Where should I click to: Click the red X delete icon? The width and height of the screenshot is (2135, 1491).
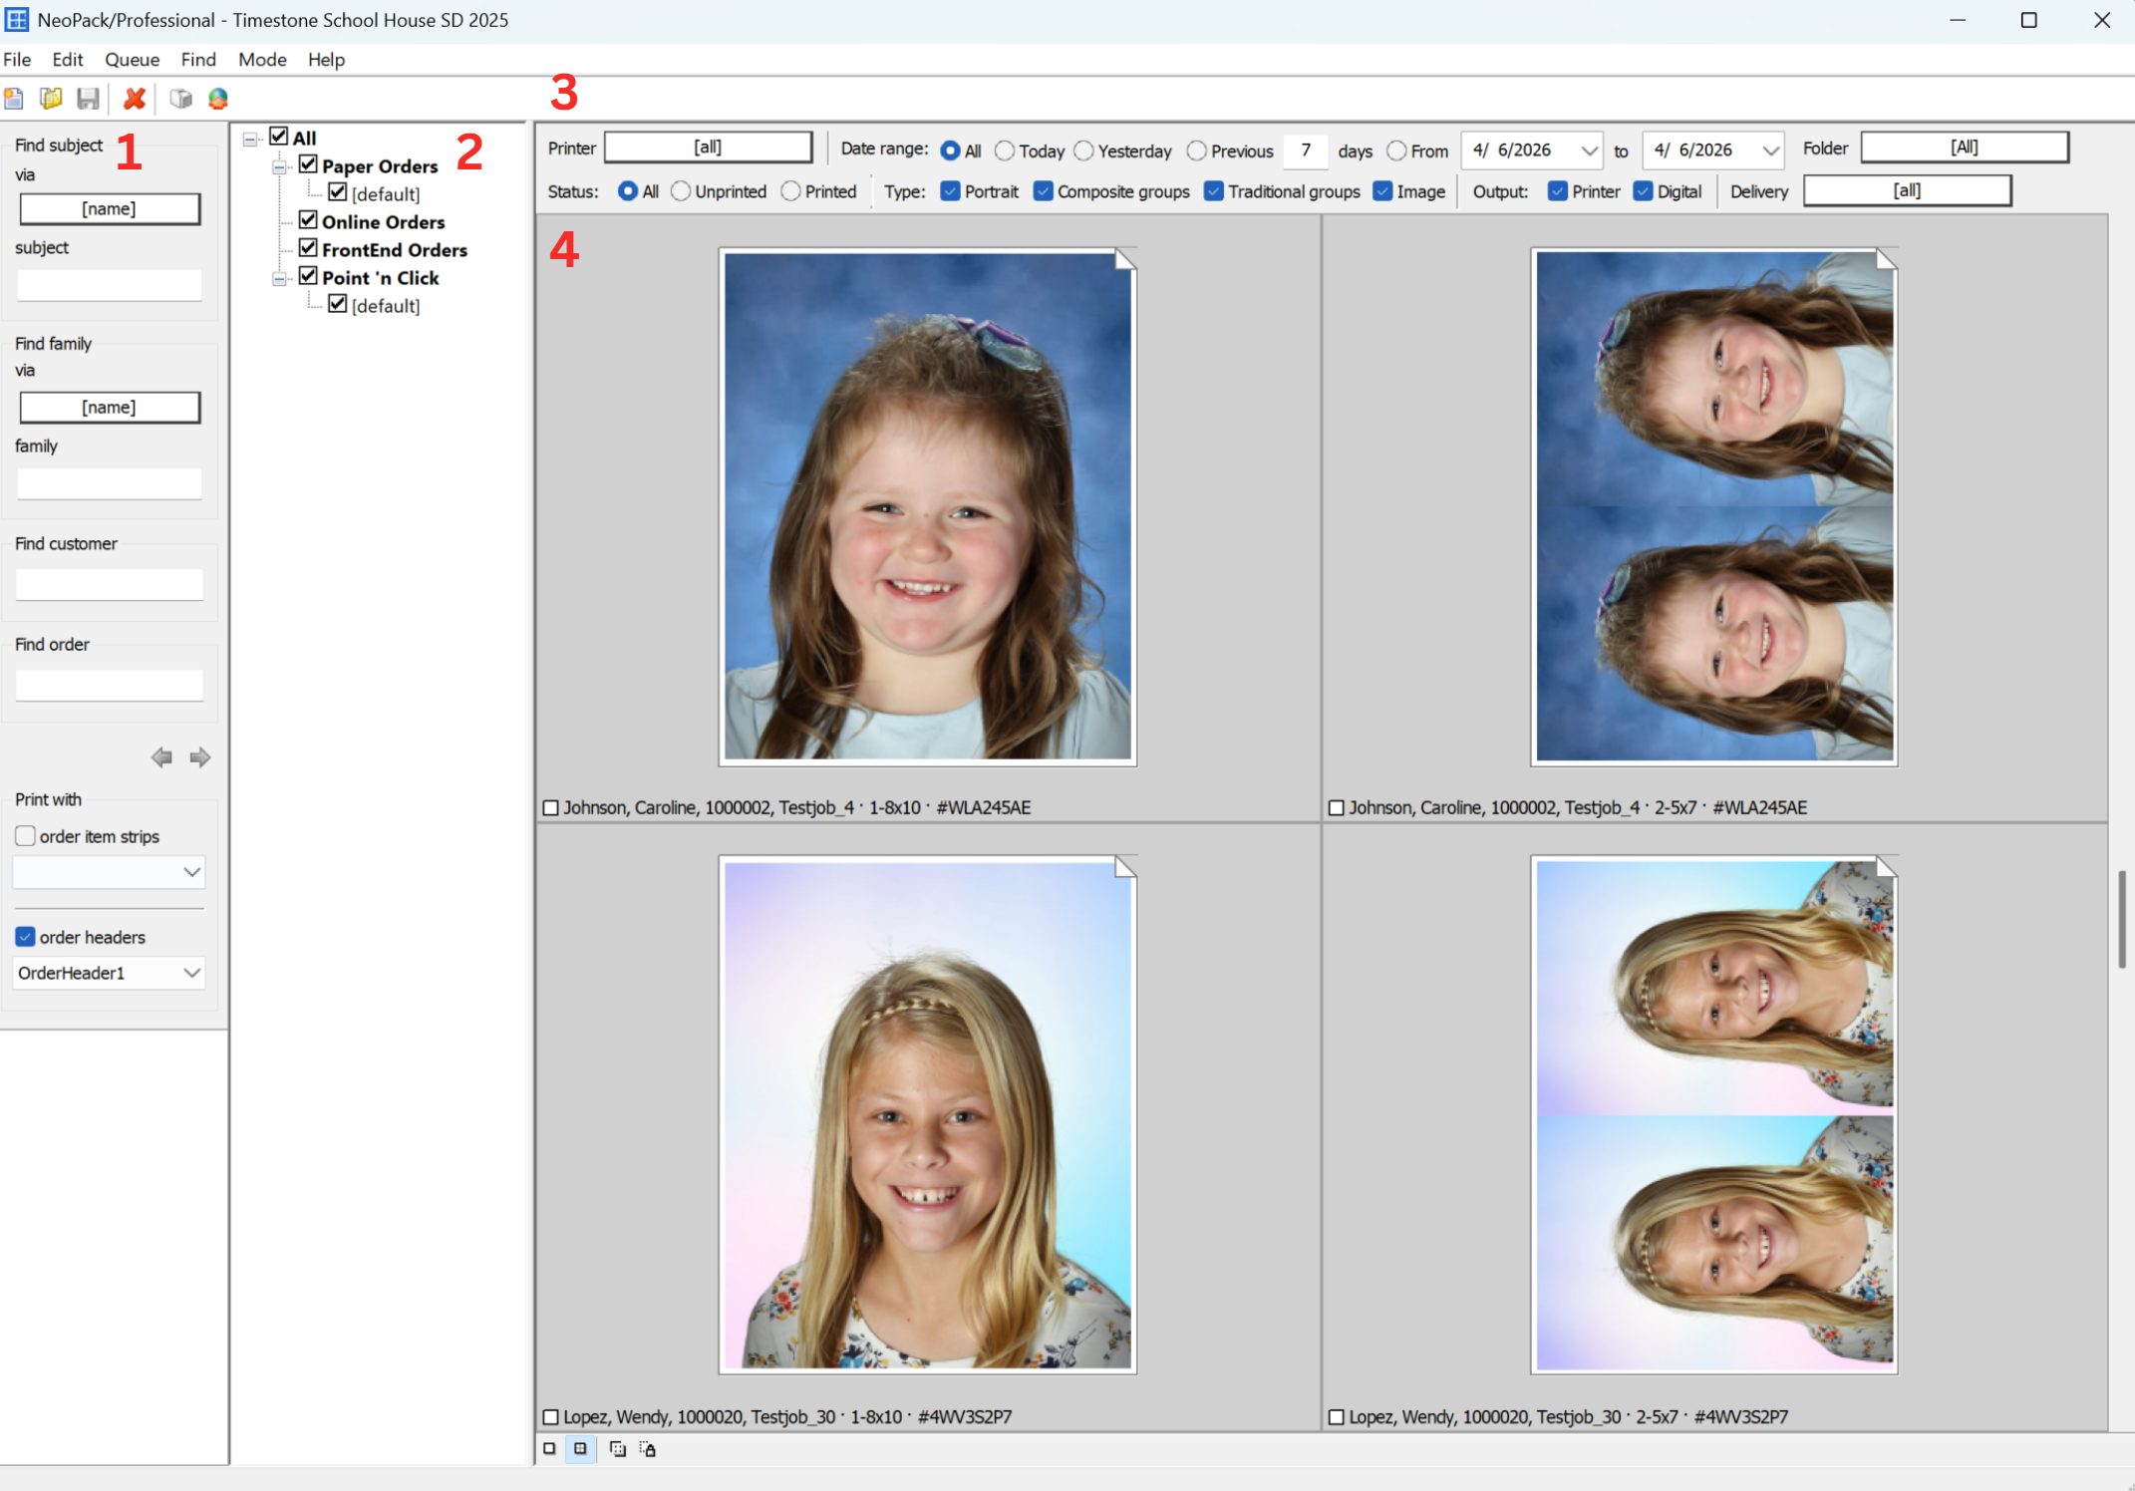click(135, 99)
